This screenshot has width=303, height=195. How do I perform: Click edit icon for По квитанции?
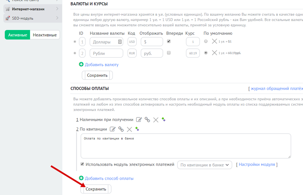[x=113, y=129]
